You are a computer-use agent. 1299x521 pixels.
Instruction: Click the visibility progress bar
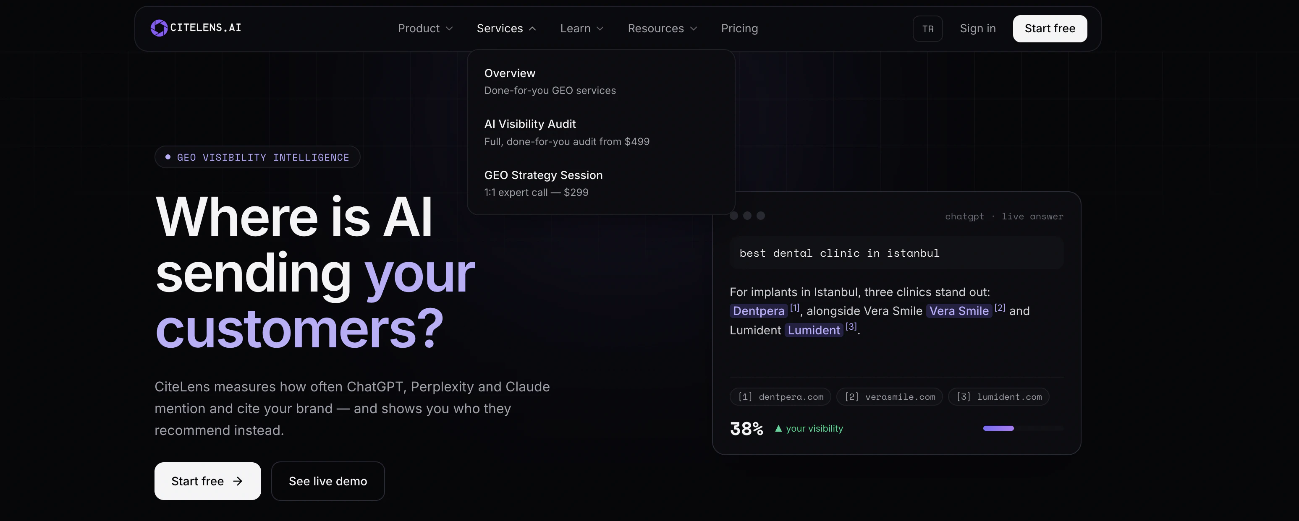[1023, 428]
